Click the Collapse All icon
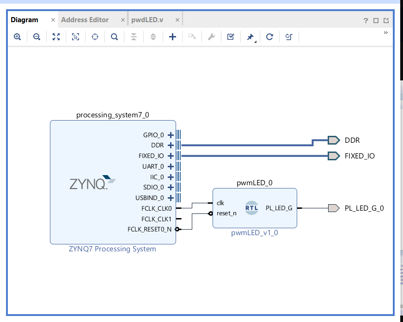403x322 pixels. coord(134,37)
